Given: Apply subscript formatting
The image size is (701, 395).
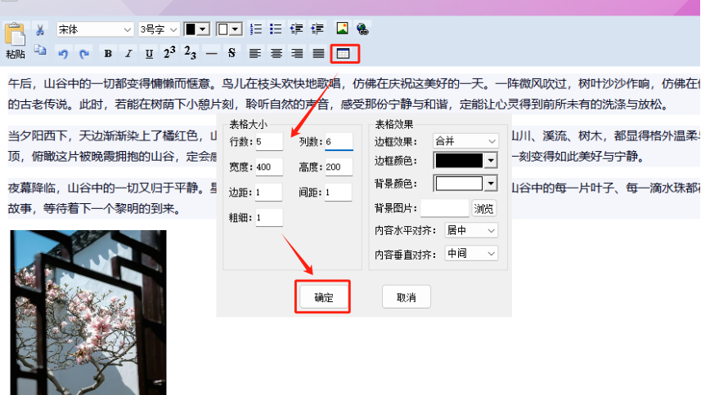Looking at the screenshot, I should (x=191, y=52).
